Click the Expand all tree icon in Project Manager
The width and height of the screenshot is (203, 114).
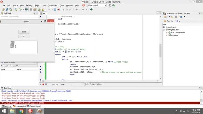tap(168, 21)
